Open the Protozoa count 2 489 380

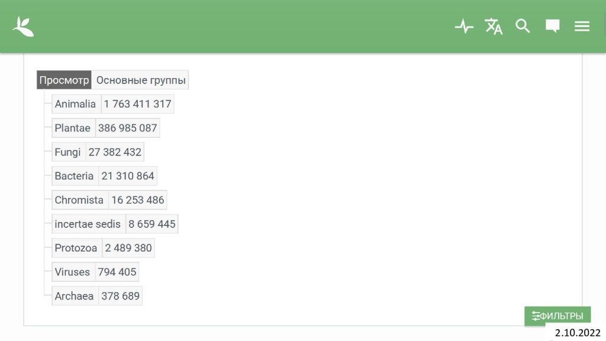pos(128,248)
